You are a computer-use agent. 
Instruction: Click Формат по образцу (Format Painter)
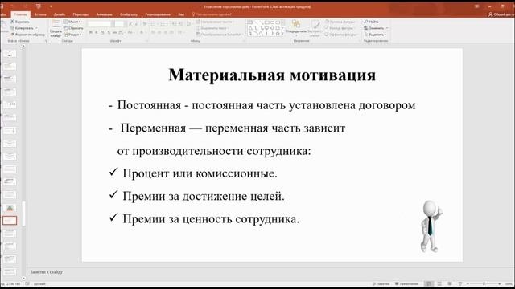28,34
